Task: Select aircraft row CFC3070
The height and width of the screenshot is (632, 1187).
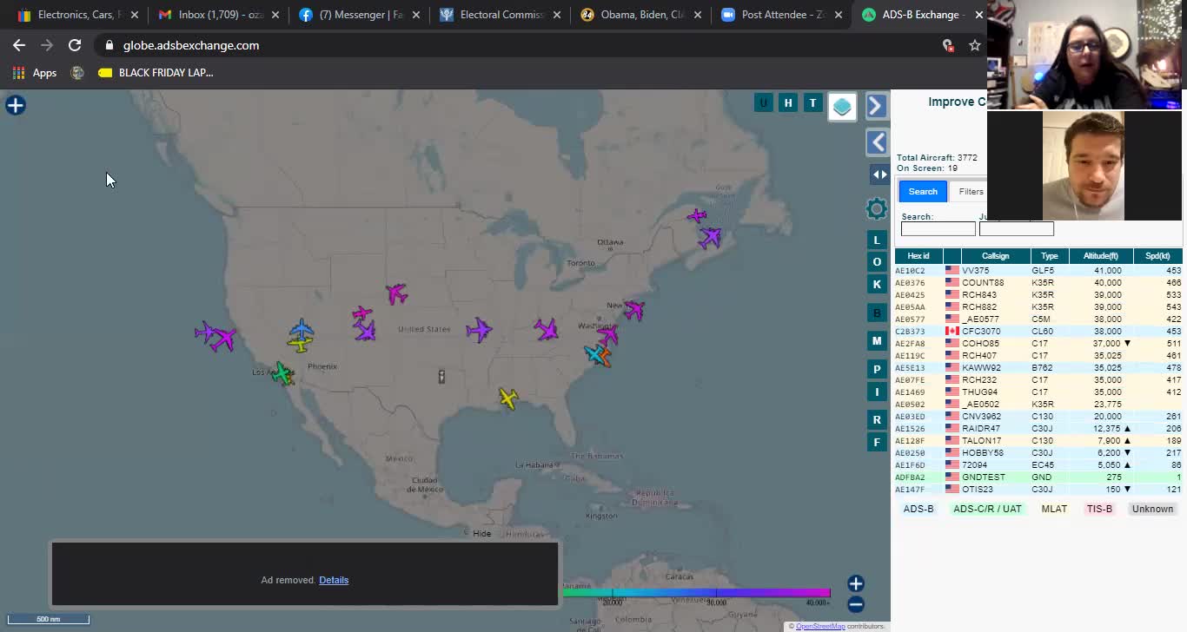Action: pos(1038,331)
